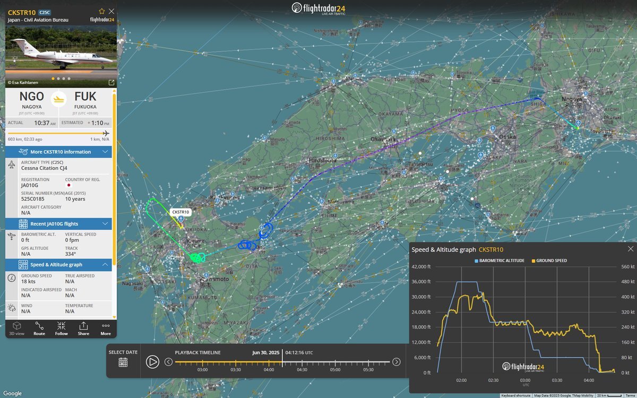Select the fourth photo carousel dot
This screenshot has width=637, height=398.
(68, 79)
